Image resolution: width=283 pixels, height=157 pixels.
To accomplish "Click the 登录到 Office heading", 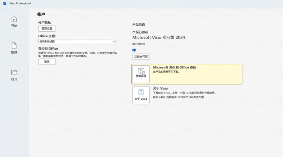I will [48, 48].
